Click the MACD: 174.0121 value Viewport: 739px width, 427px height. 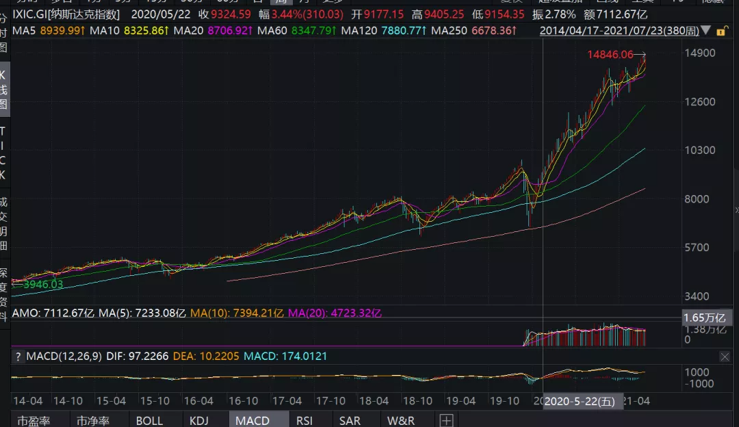click(x=285, y=357)
